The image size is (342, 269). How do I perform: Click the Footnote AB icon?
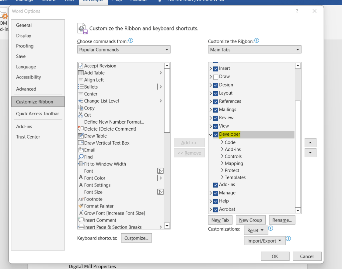click(x=81, y=199)
